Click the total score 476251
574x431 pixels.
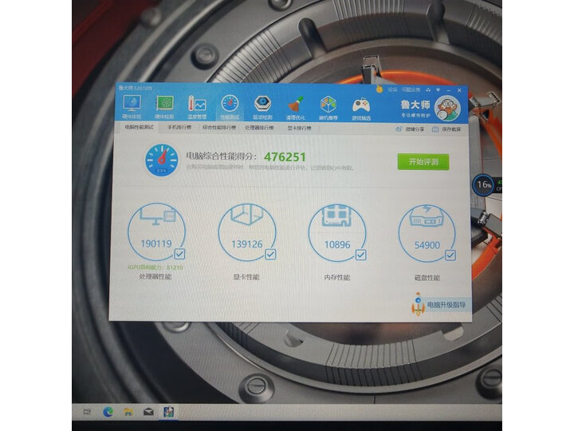pos(285,157)
